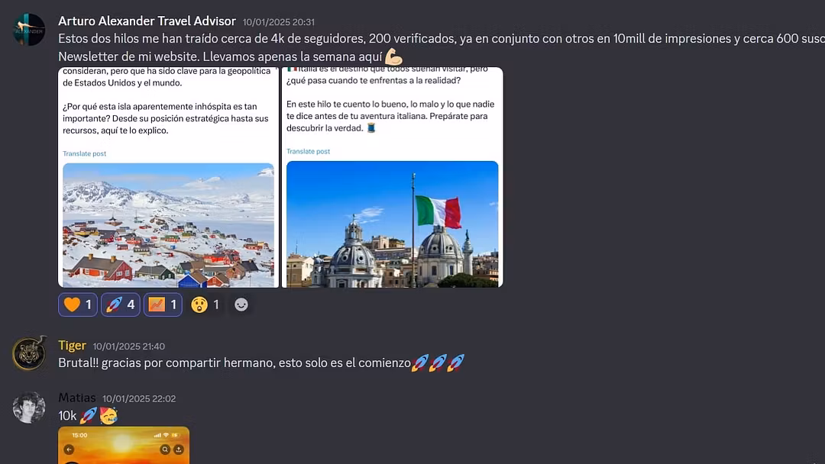Click the 10/01/2025 22:02 timestamp
This screenshot has height=464, width=825.
(139, 399)
